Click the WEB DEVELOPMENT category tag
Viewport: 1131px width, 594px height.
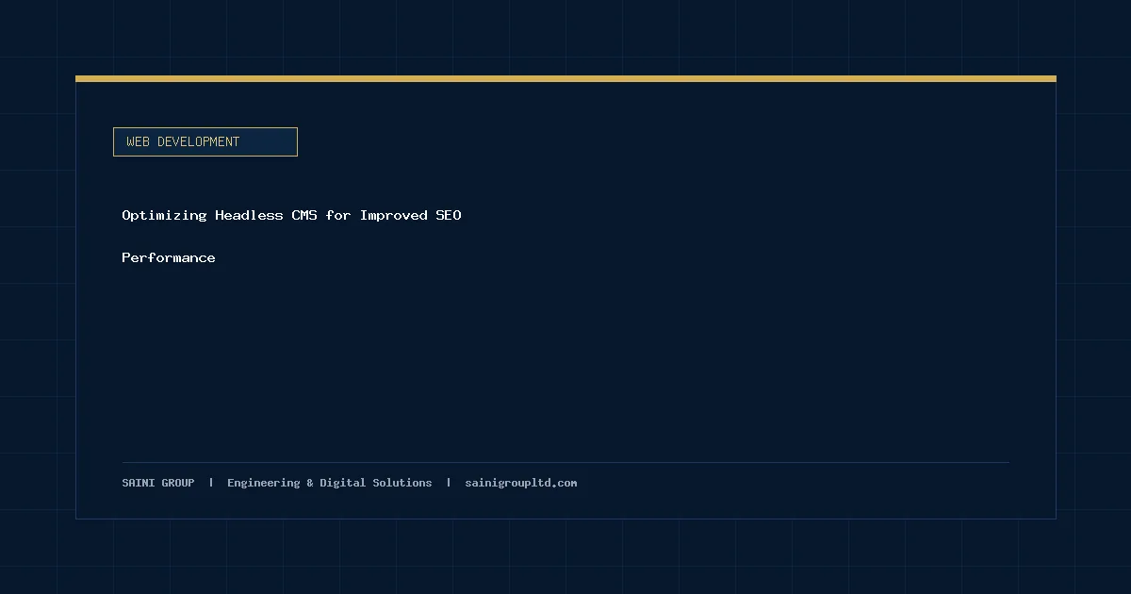[205, 141]
